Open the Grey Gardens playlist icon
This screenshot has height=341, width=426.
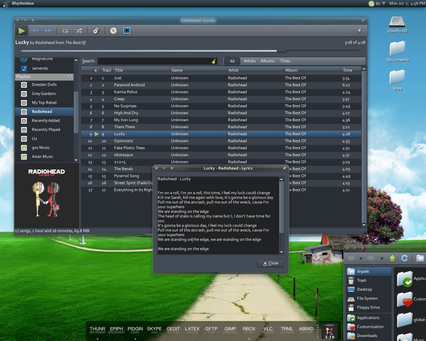coord(24,94)
